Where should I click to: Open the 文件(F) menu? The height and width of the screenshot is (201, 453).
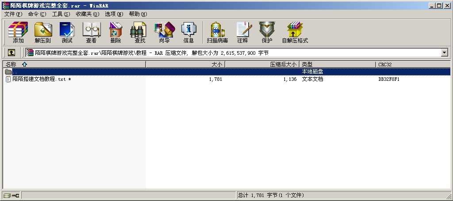pos(13,14)
